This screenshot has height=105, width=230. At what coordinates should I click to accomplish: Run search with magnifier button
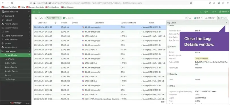[189, 18]
